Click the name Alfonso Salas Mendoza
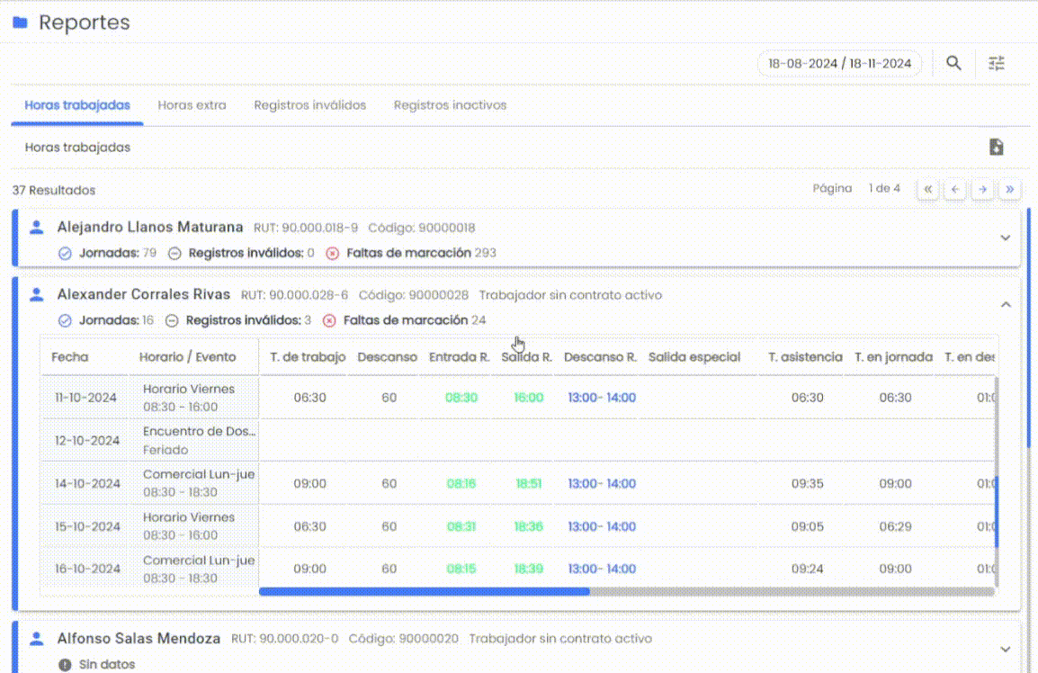 tap(139, 639)
